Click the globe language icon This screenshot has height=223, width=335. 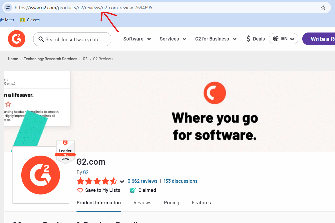(x=276, y=39)
